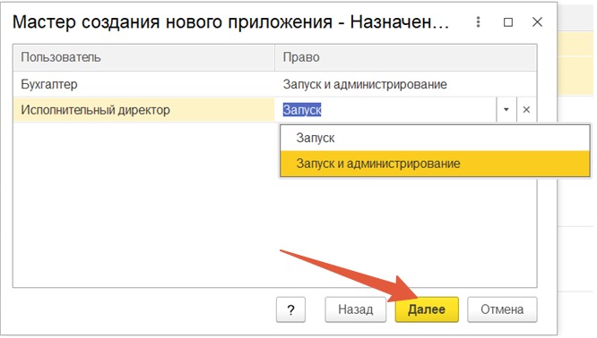Maximize the wizard dialog window

click(x=508, y=22)
